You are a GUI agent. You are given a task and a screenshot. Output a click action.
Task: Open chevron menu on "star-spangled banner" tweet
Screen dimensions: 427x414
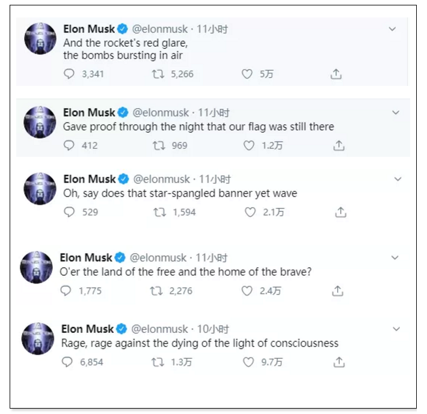397,179
